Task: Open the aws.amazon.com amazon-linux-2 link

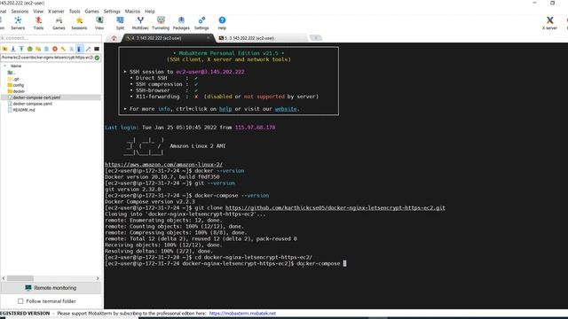Action: pos(163,165)
